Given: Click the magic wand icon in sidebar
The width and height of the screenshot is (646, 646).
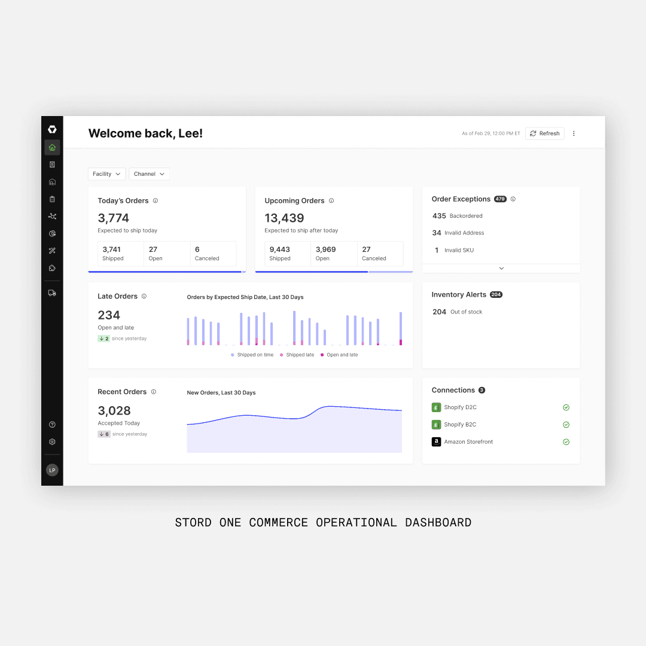Looking at the screenshot, I should click(x=52, y=251).
